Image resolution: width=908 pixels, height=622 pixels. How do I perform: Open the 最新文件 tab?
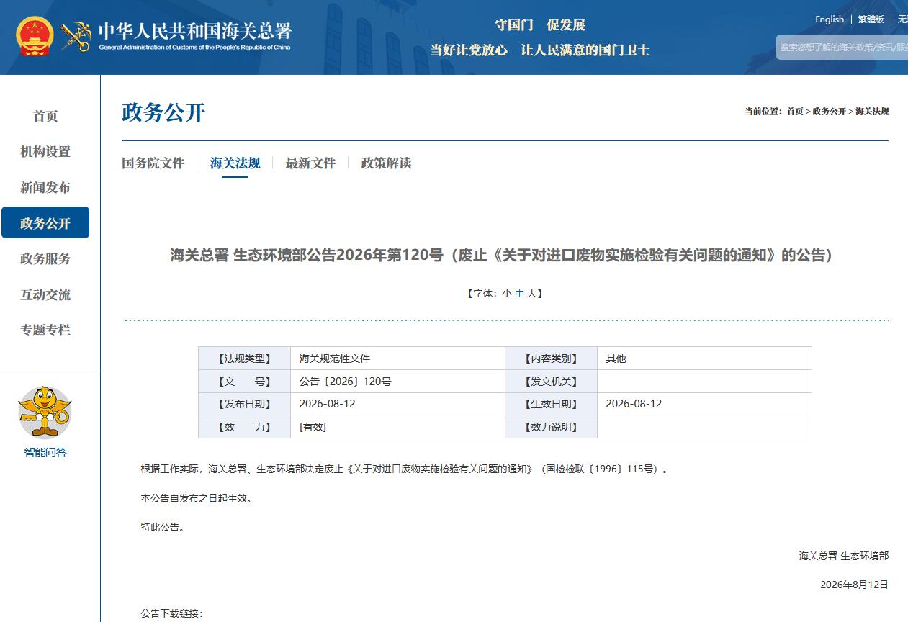click(x=310, y=163)
